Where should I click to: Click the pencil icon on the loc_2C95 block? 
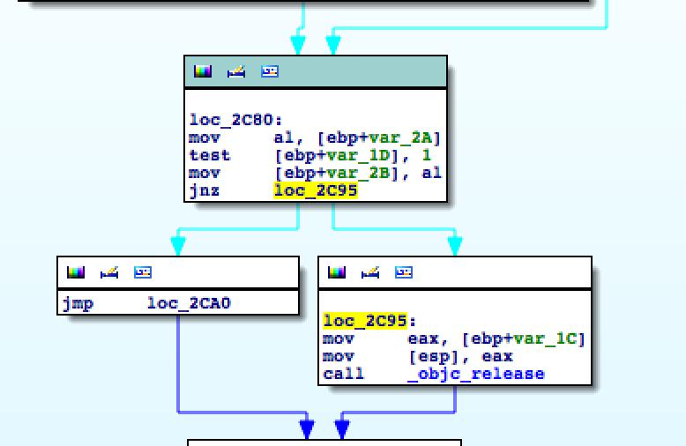(x=370, y=272)
